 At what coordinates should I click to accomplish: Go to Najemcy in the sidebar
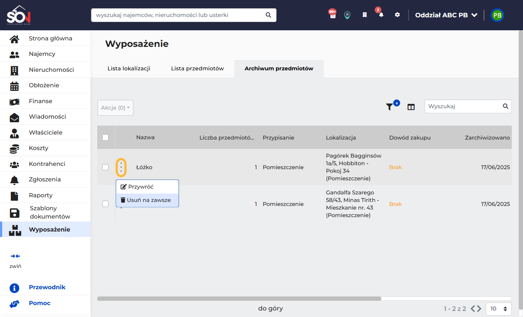46,54
